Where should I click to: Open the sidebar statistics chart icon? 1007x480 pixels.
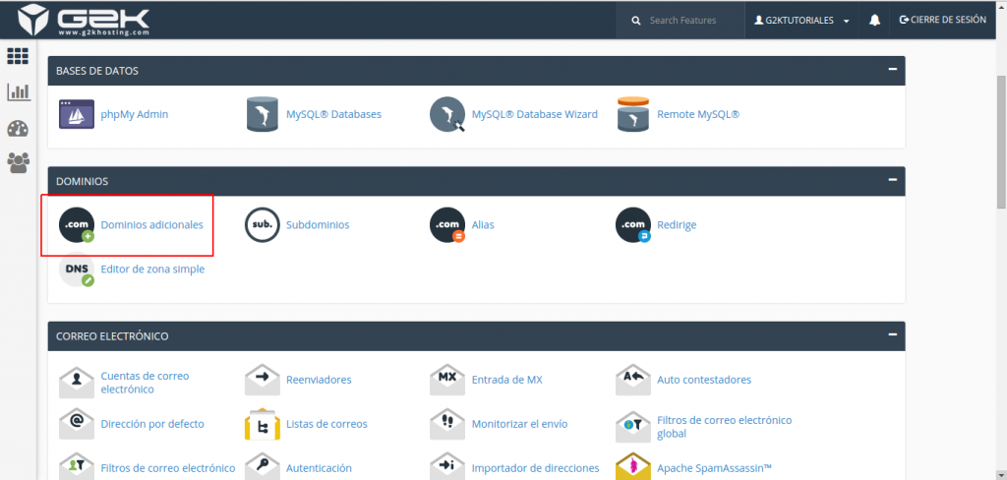(18, 92)
